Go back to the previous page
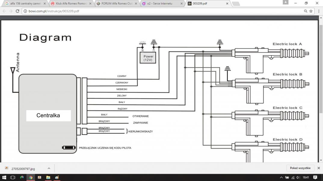The height and width of the screenshot is (181, 323). (5, 11)
